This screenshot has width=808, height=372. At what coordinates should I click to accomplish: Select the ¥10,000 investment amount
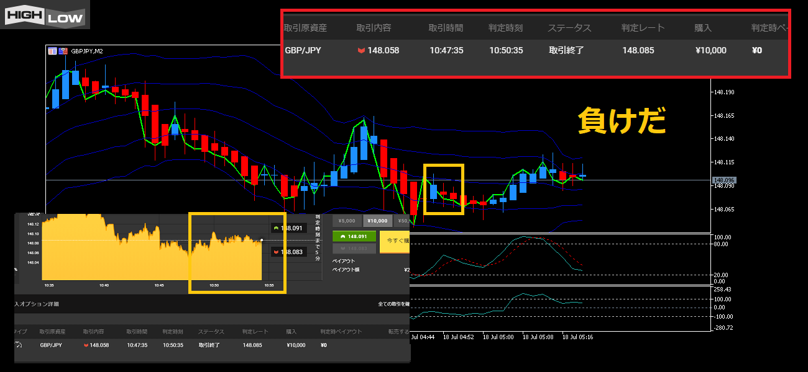378,220
